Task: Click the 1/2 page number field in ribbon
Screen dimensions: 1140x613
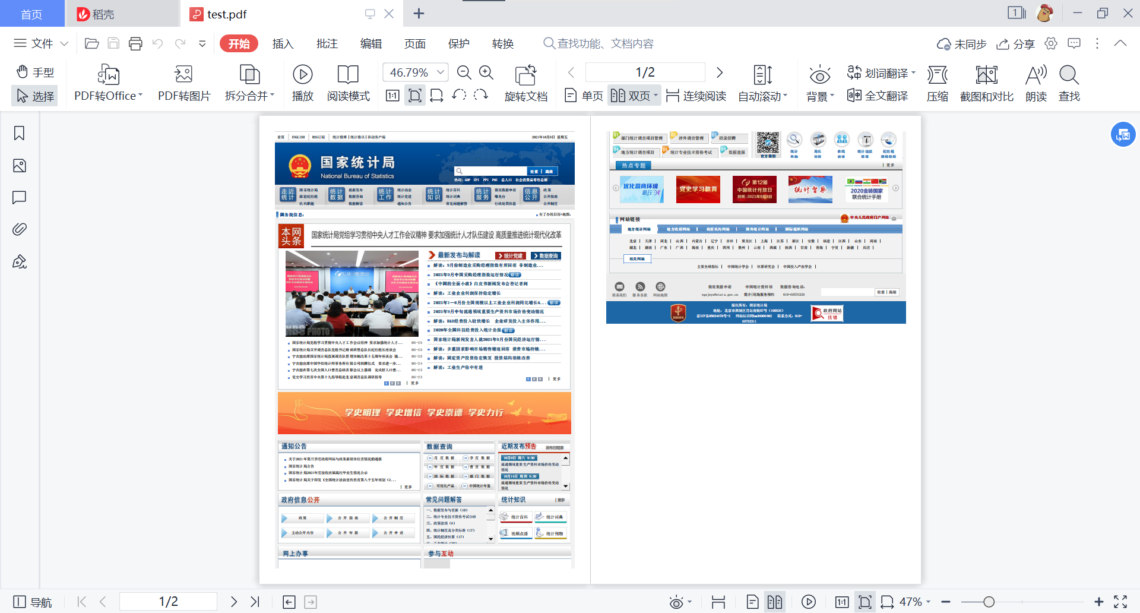Action: 645,72
